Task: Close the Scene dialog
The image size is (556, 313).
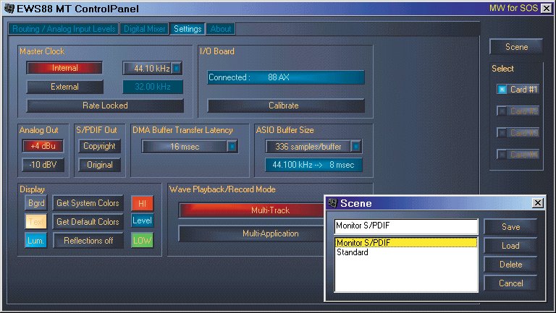Action: tap(538, 203)
